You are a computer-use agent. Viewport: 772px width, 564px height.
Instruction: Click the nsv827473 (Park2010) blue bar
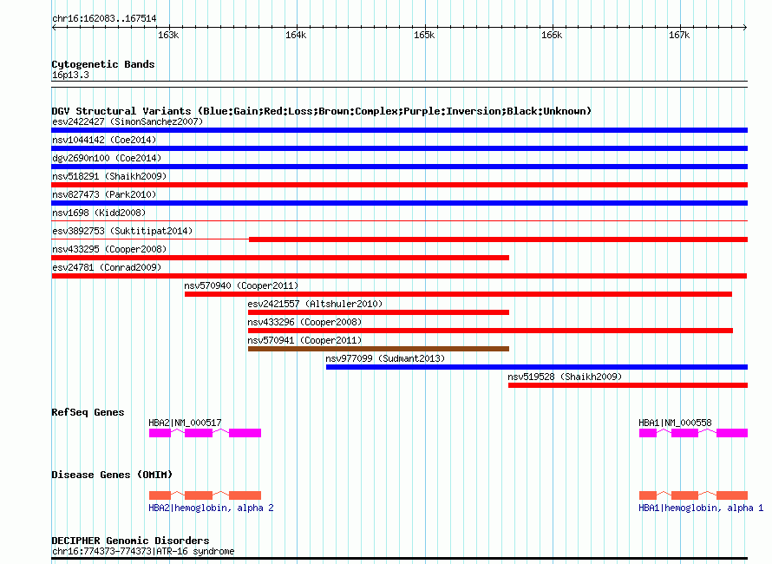pos(399,203)
